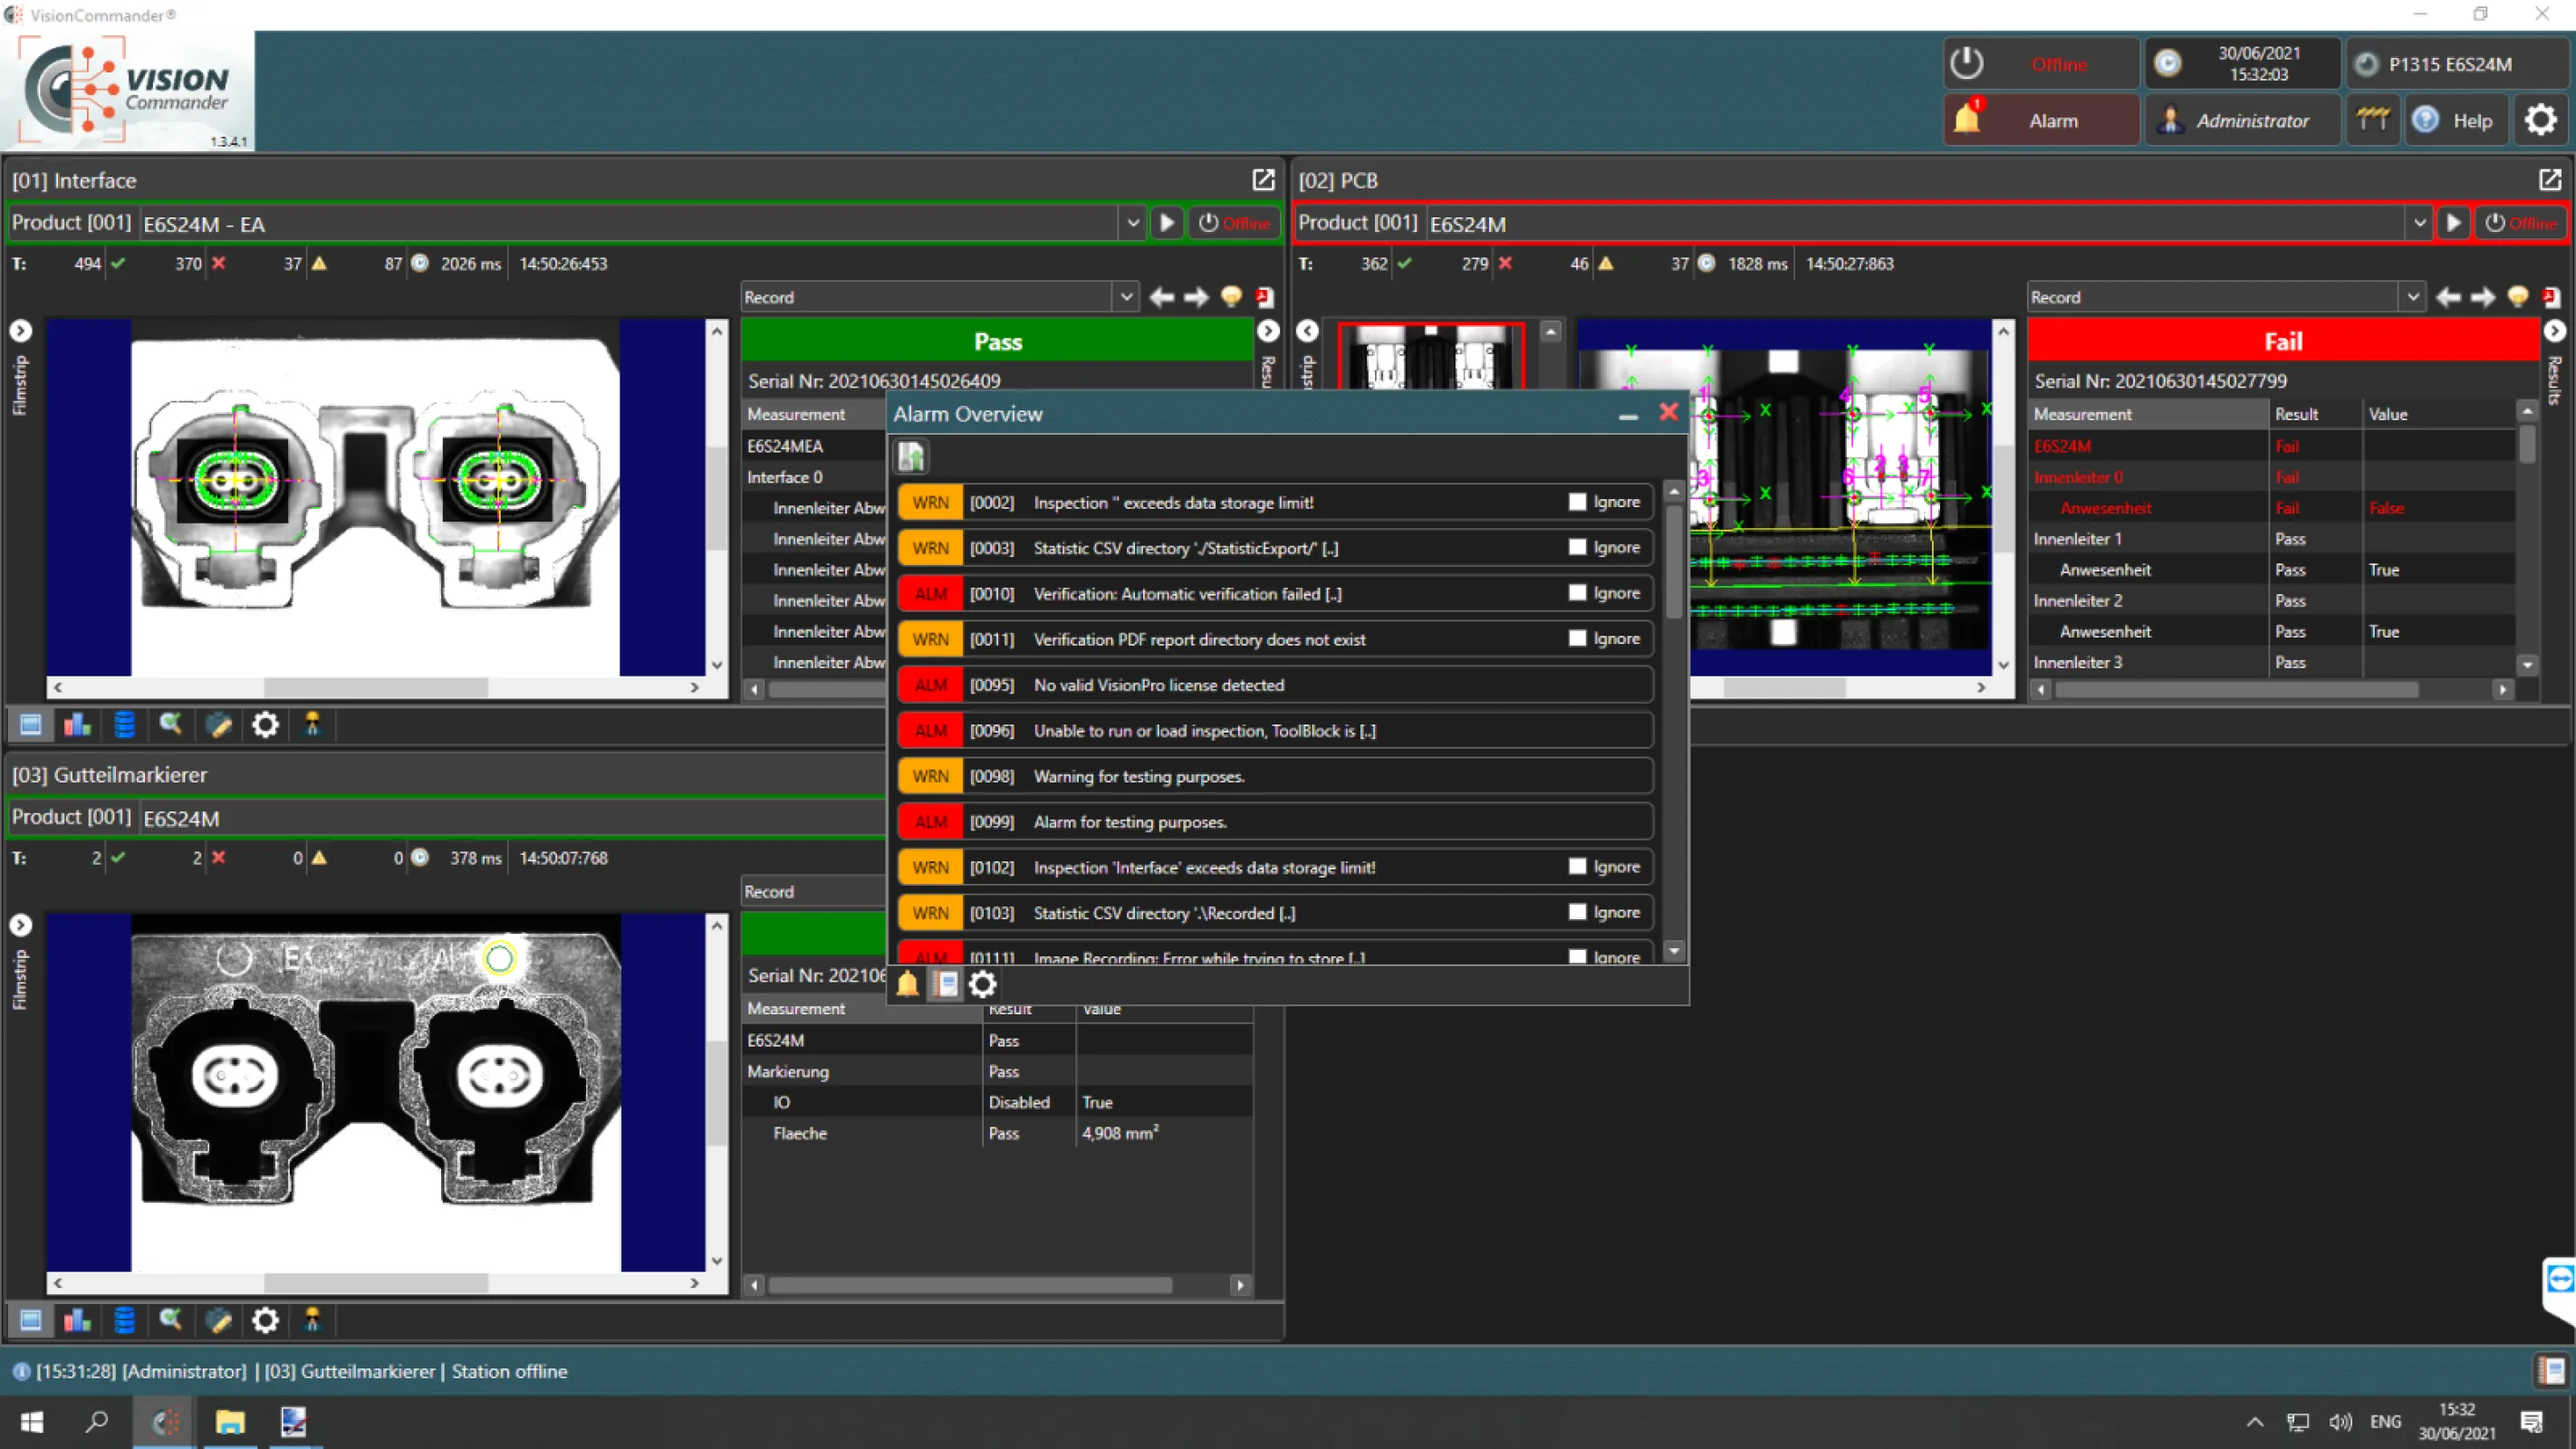The width and height of the screenshot is (2576, 1449).
Task: Click the Administrator user button
Action: coord(2240,121)
